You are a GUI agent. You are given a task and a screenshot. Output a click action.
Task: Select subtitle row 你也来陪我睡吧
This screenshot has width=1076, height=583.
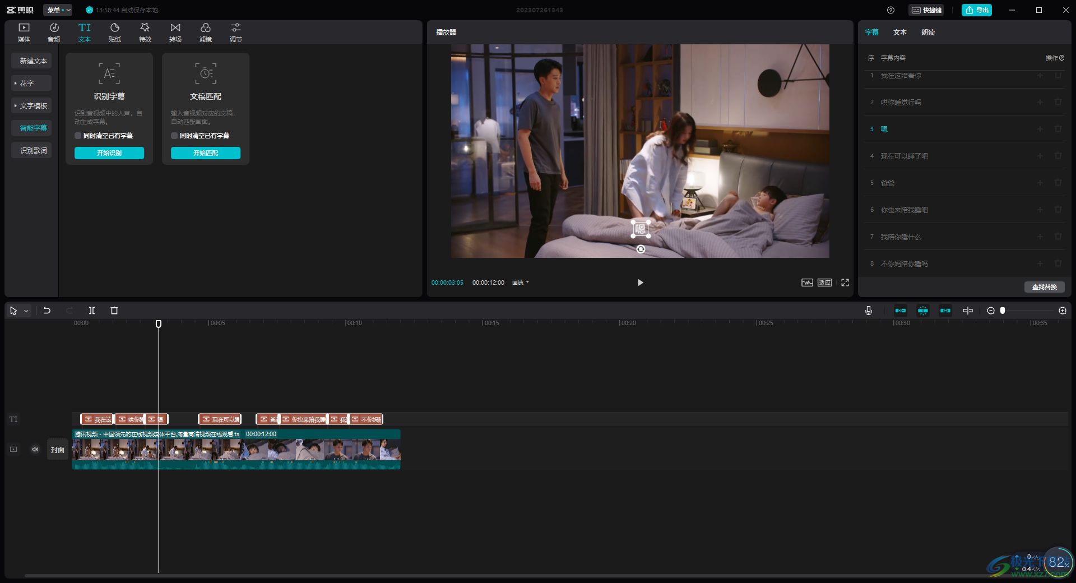point(964,210)
